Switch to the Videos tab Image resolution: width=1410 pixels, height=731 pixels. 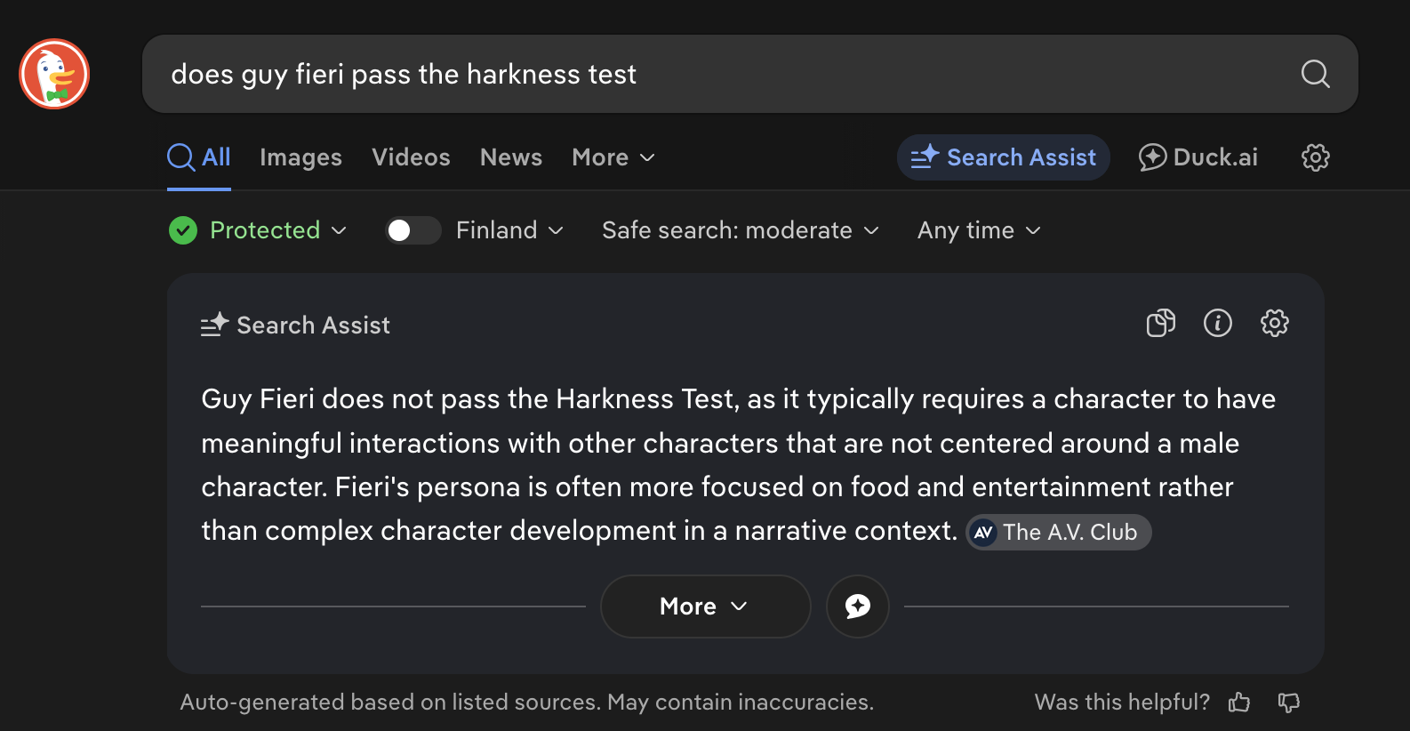[411, 157]
